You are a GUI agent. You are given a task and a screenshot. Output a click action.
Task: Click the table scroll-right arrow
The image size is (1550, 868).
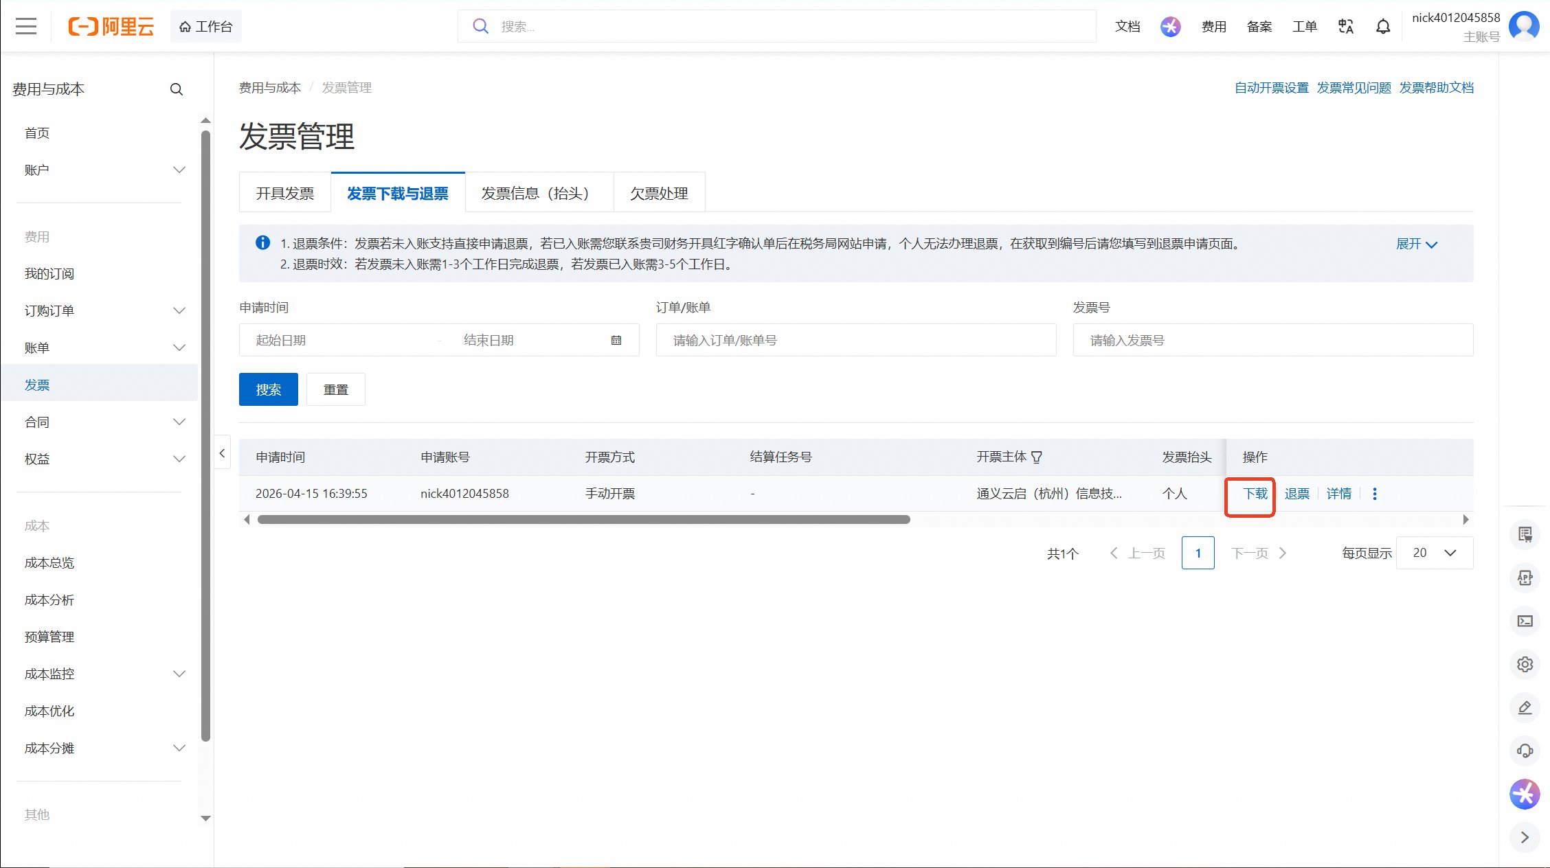point(1465,520)
